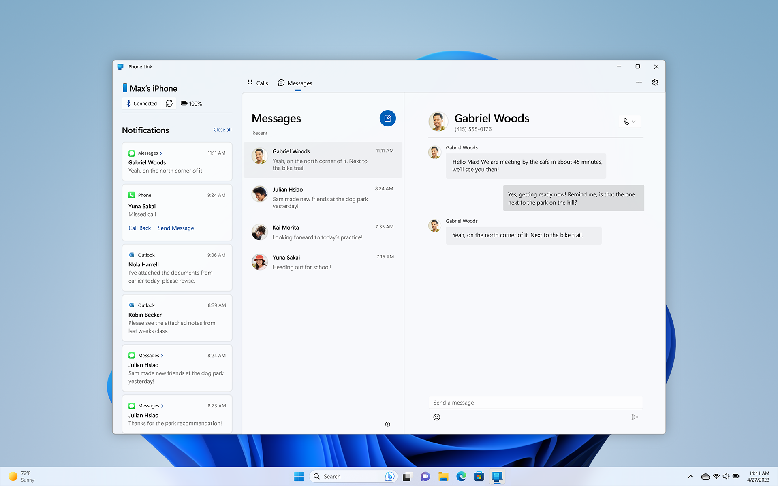This screenshot has width=778, height=486.
Task: Click Call Back for Yuna Sakai missed call
Action: tap(139, 228)
